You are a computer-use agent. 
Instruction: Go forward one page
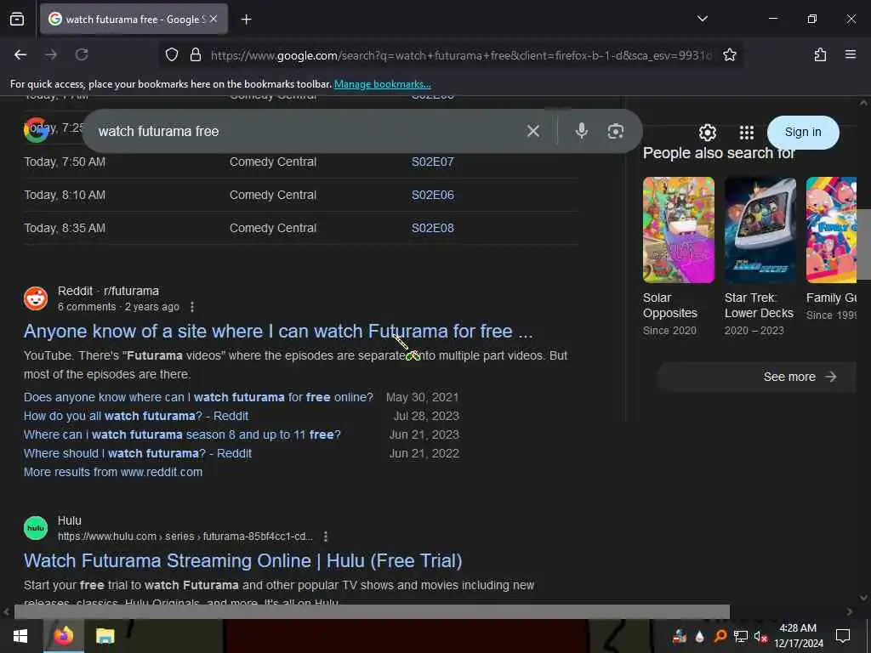[x=51, y=54]
